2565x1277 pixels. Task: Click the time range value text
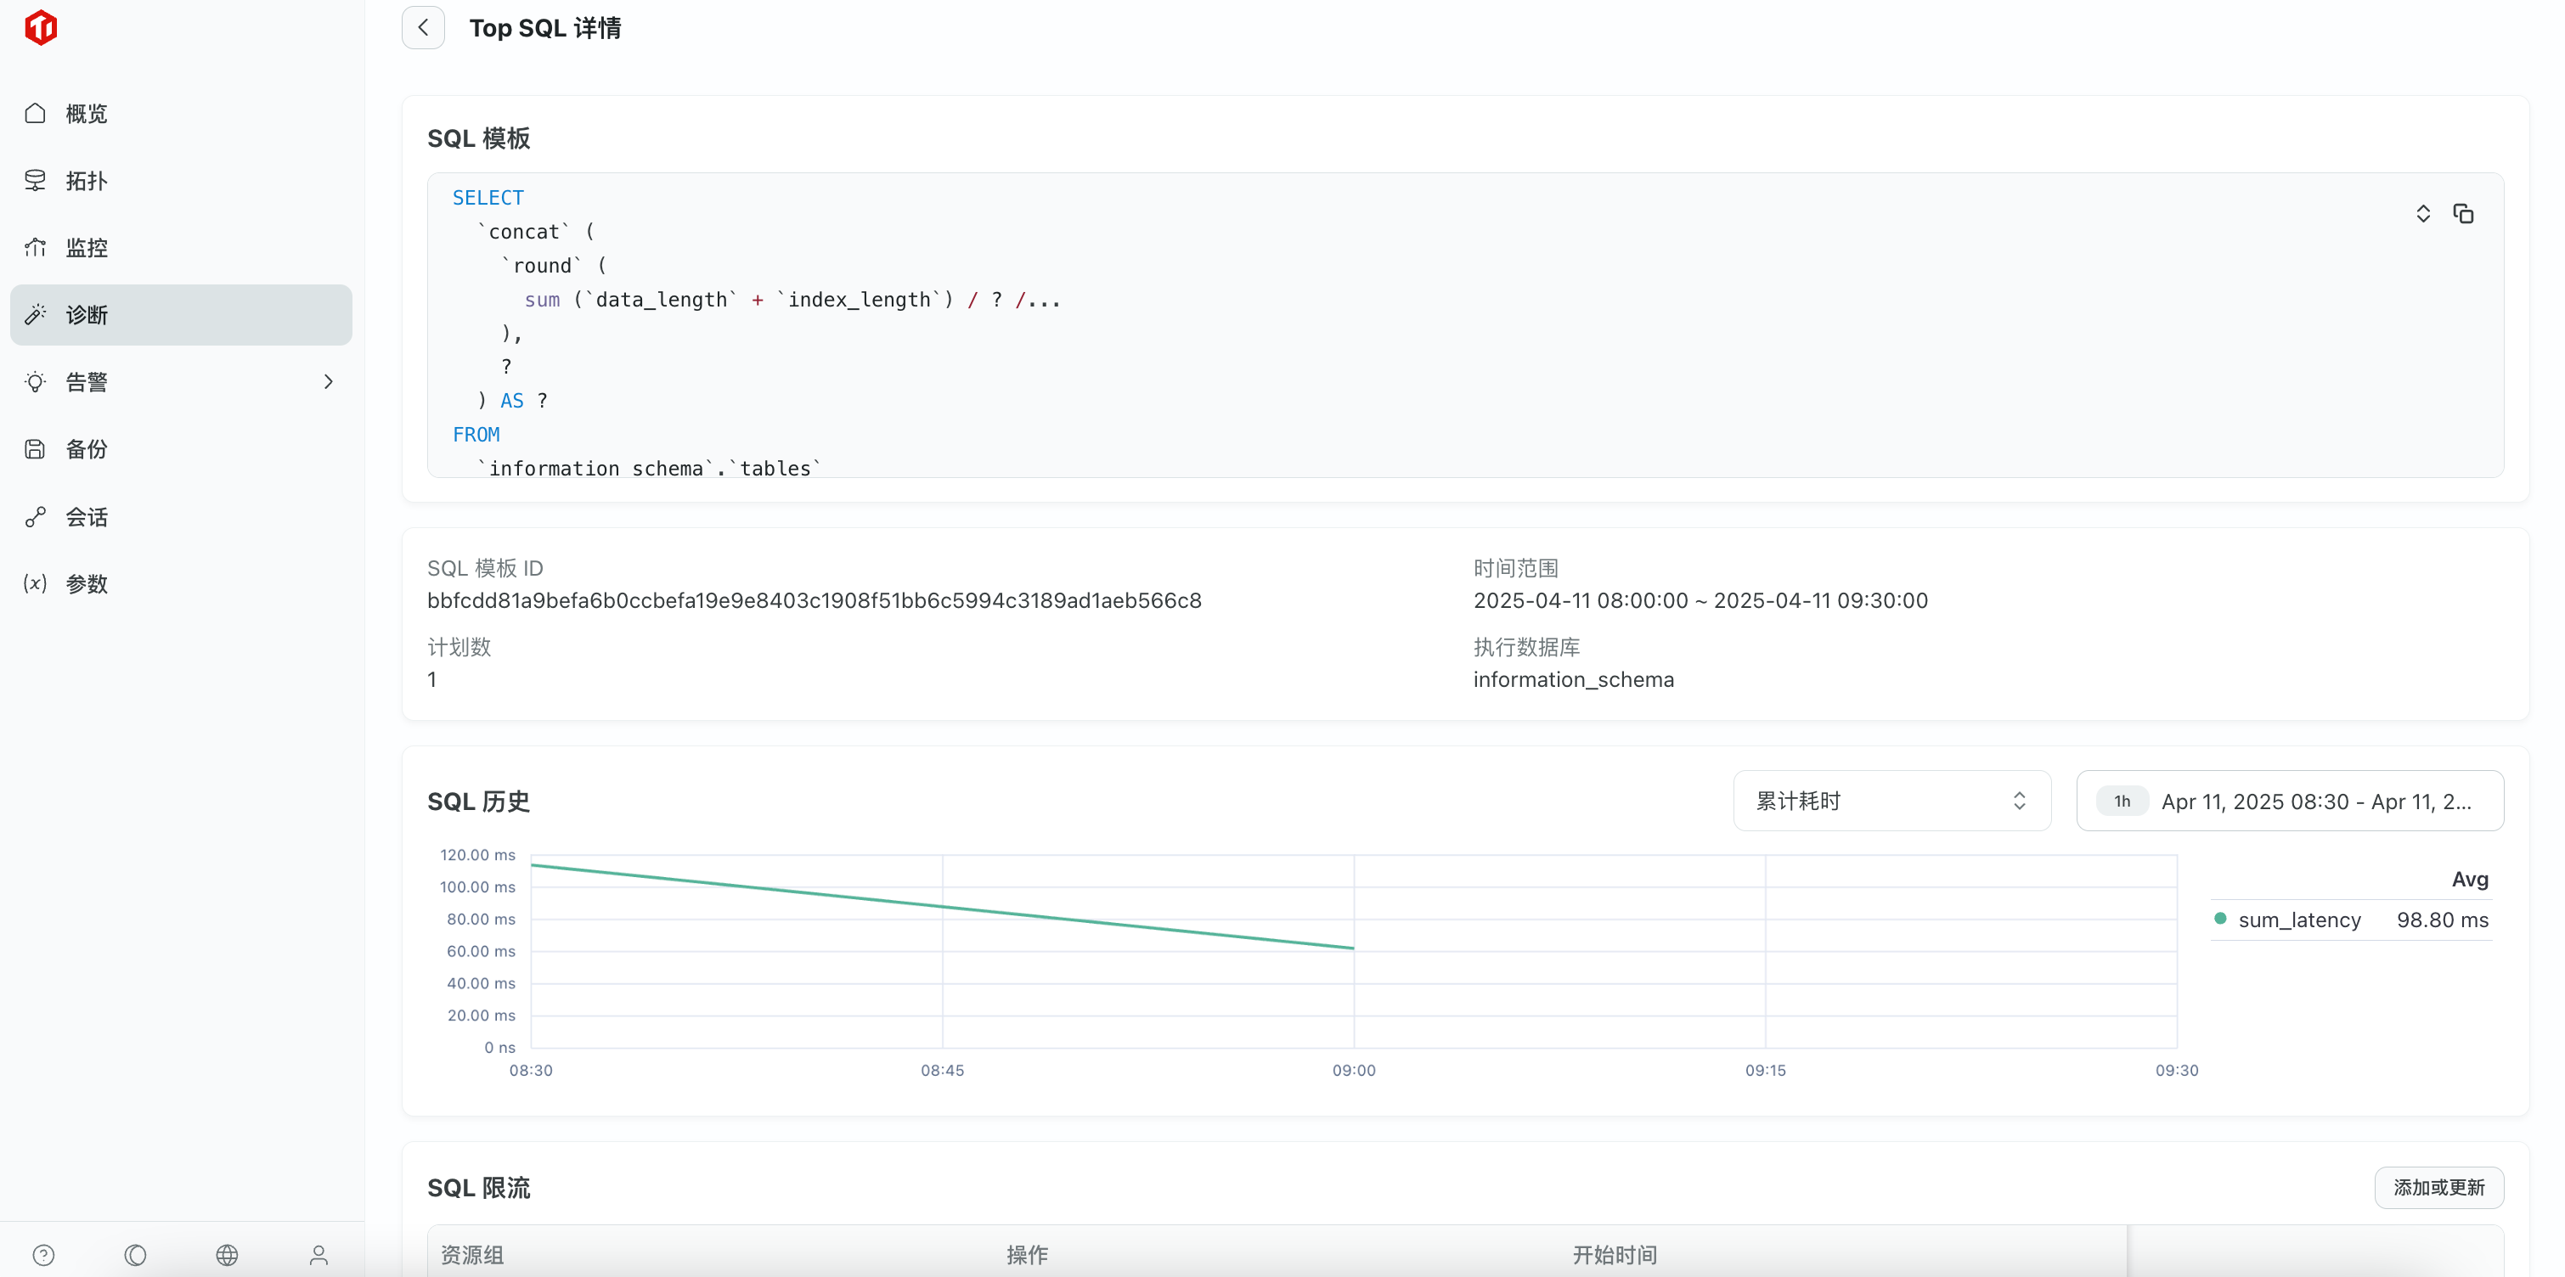(1700, 600)
